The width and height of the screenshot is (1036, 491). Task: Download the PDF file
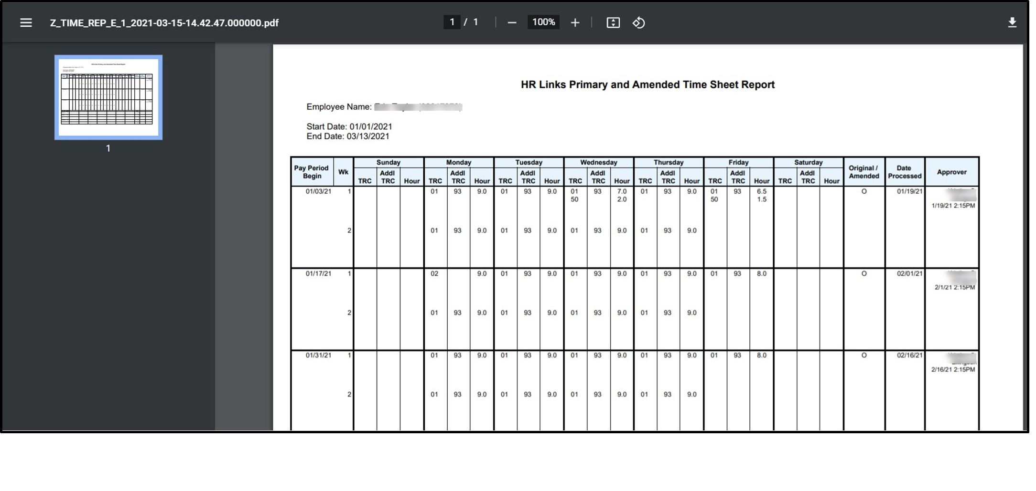point(1012,23)
